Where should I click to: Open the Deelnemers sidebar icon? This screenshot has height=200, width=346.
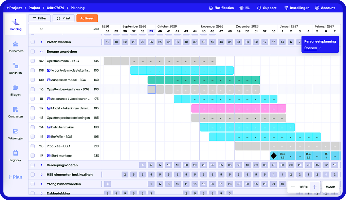point(15,44)
